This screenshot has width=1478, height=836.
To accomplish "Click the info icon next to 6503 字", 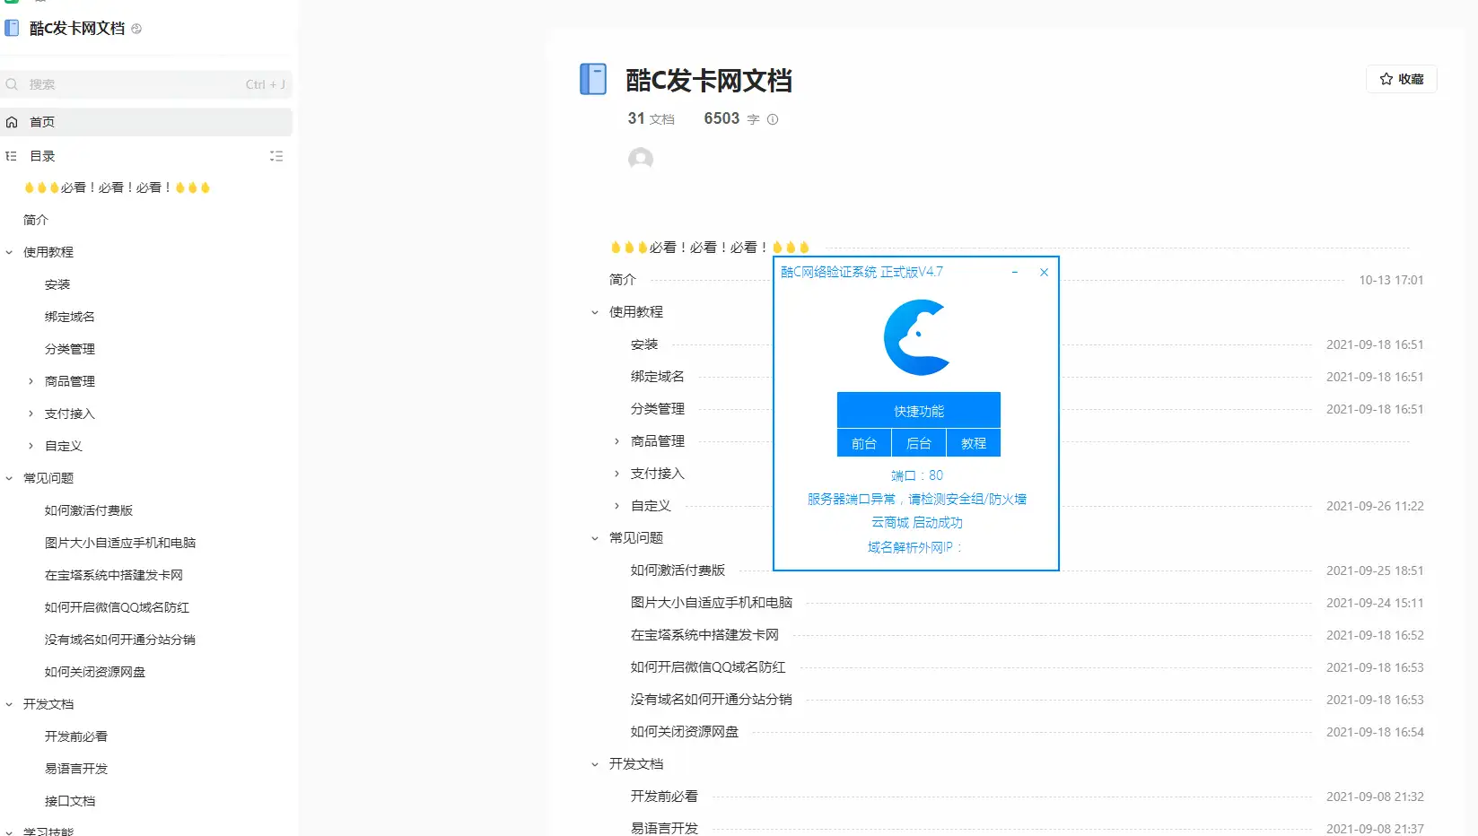I will [x=772, y=118].
